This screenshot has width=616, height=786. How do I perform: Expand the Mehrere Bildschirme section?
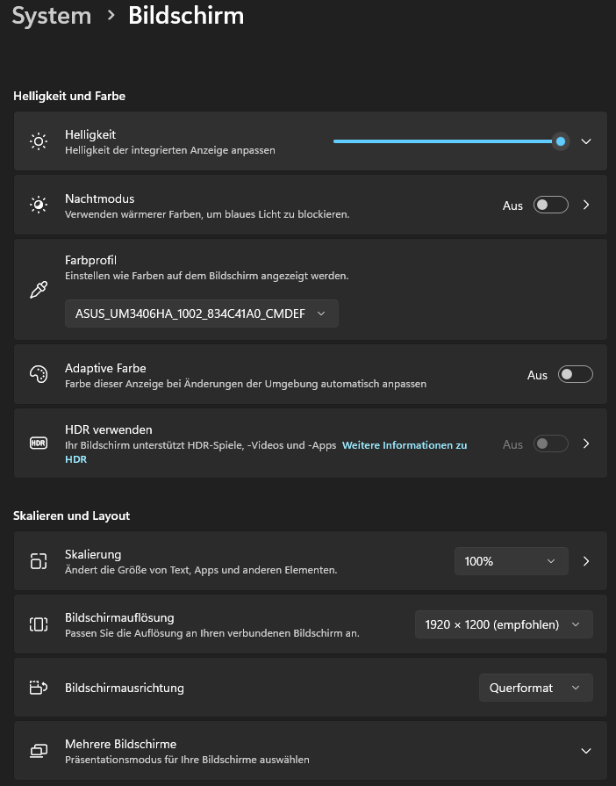pyautogui.click(x=587, y=751)
